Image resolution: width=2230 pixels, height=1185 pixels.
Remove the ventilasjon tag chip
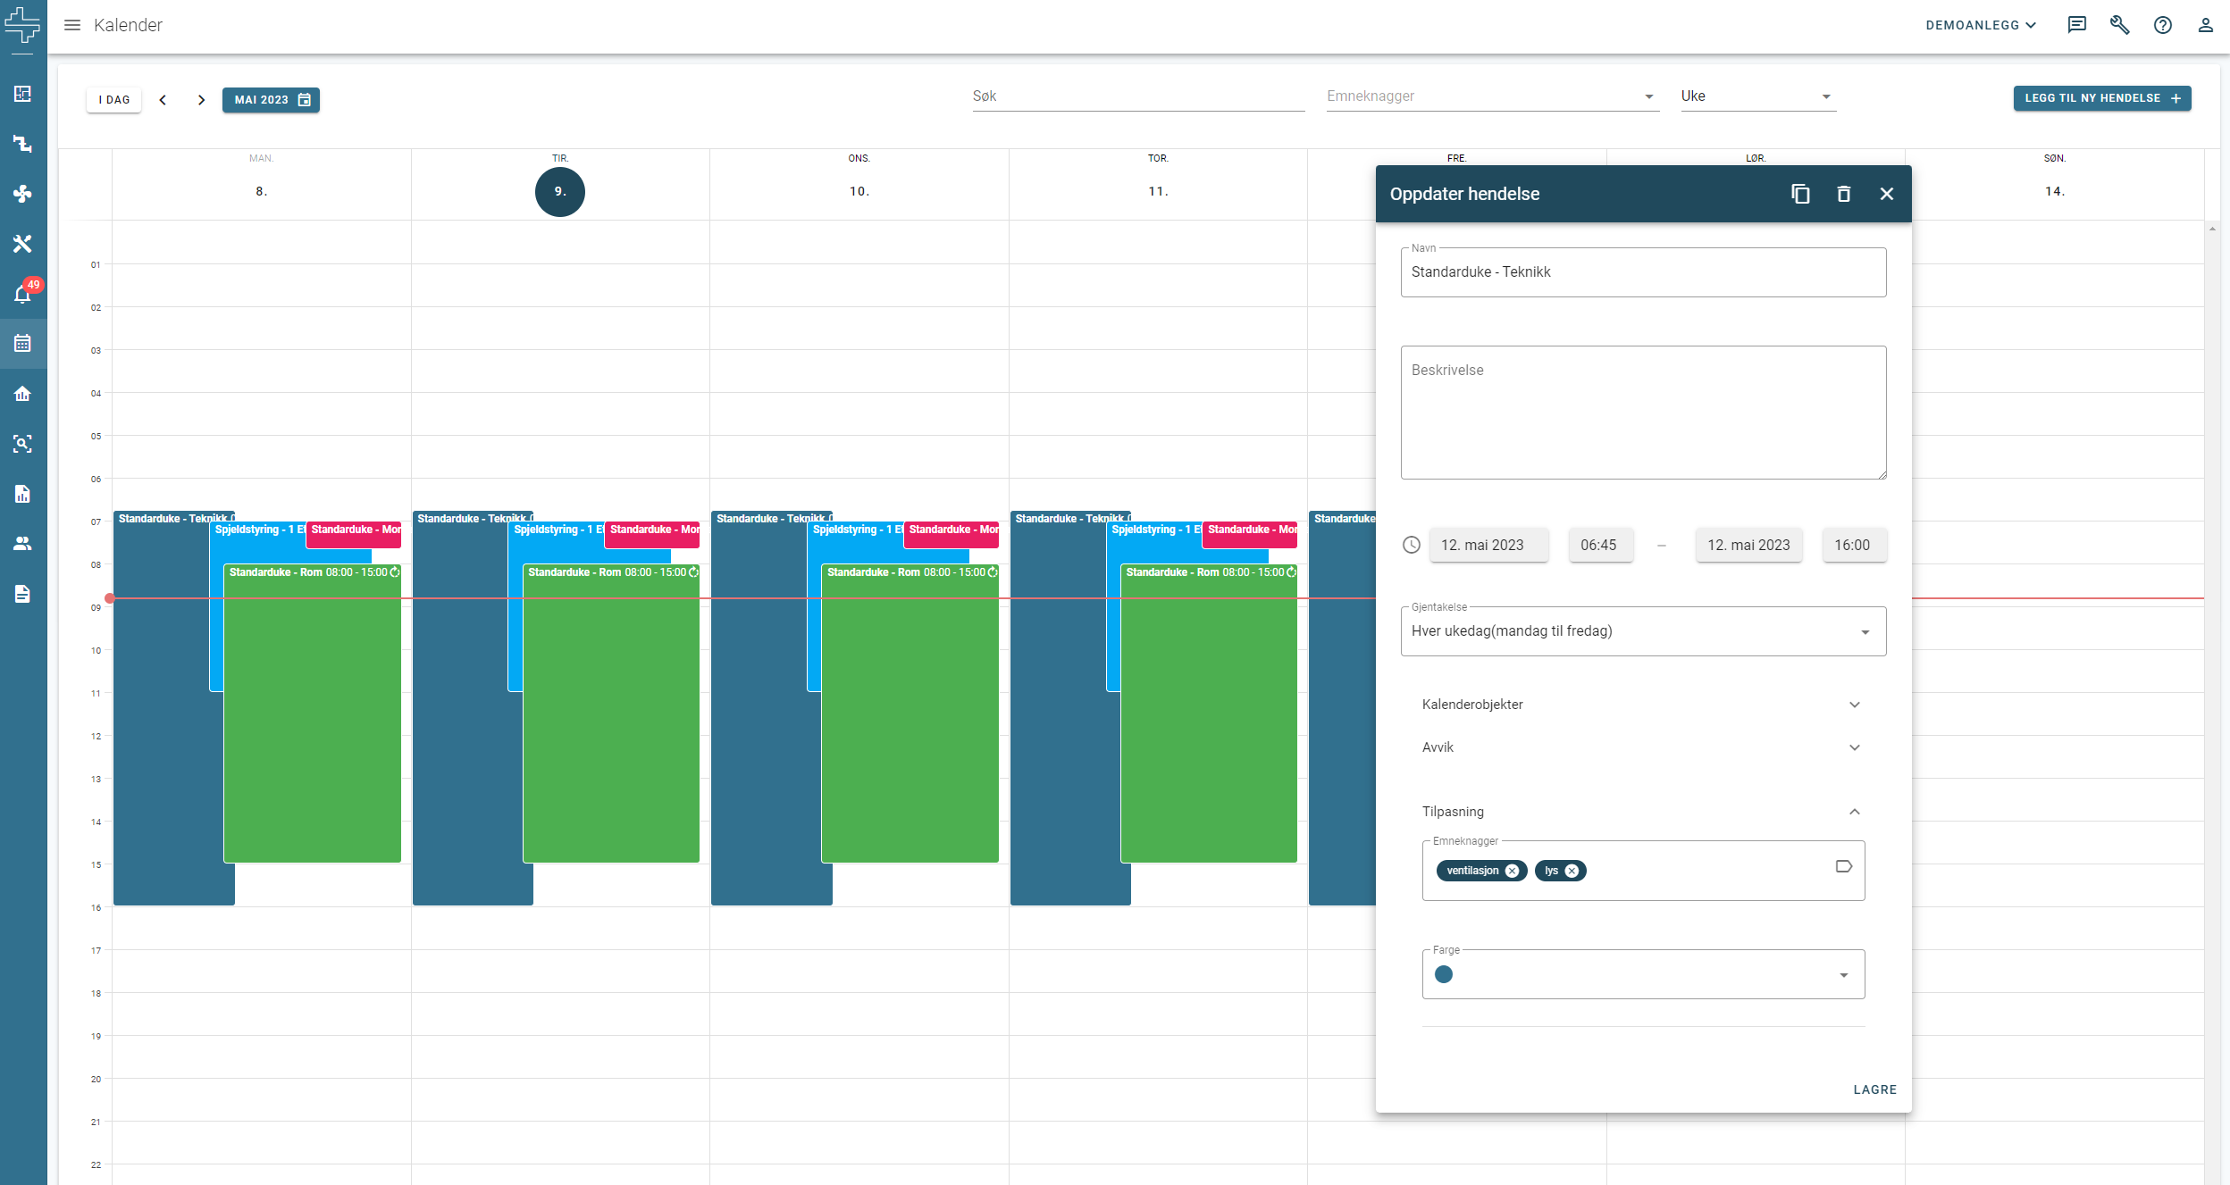[x=1512, y=871]
